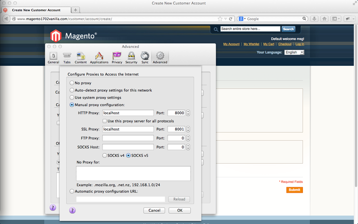
Task: Click My Wishlist link
Action: point(251,44)
